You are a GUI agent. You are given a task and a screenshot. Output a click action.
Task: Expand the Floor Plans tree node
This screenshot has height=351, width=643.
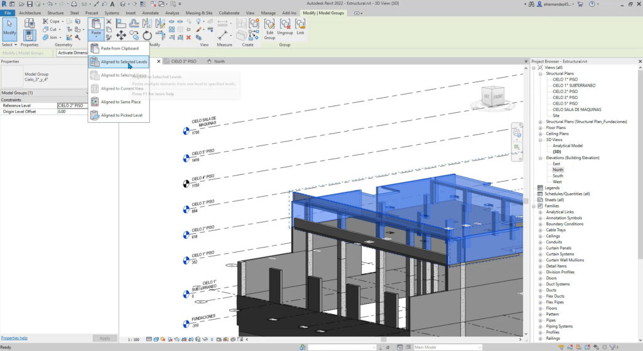coord(540,127)
